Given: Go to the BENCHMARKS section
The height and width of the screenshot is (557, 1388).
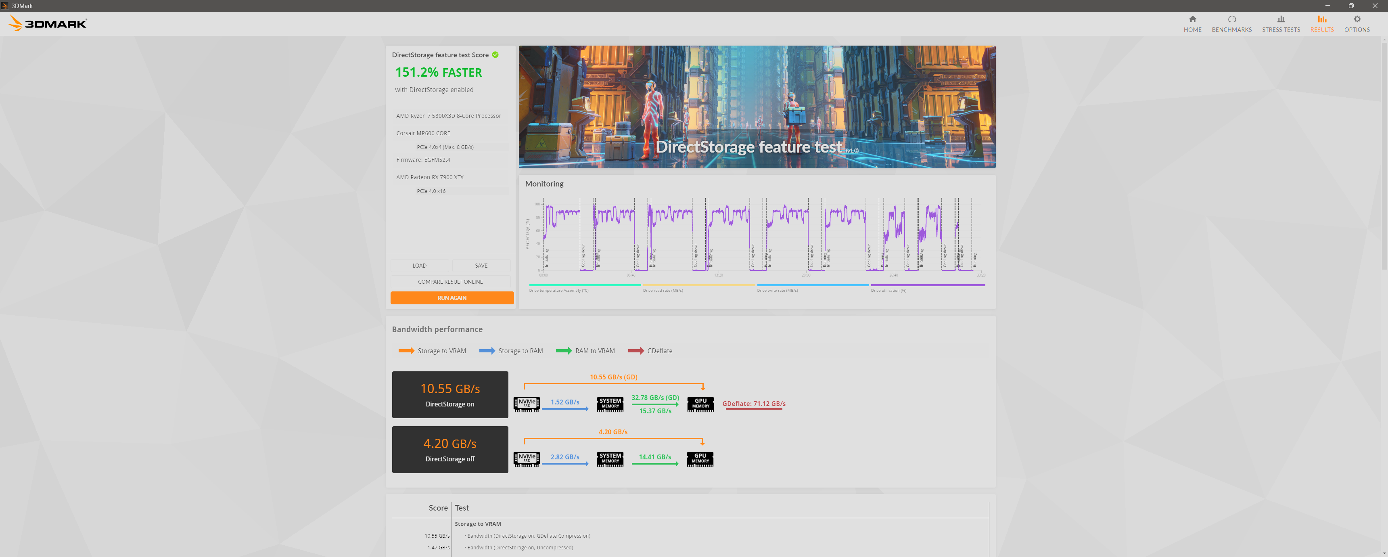Looking at the screenshot, I should tap(1231, 24).
